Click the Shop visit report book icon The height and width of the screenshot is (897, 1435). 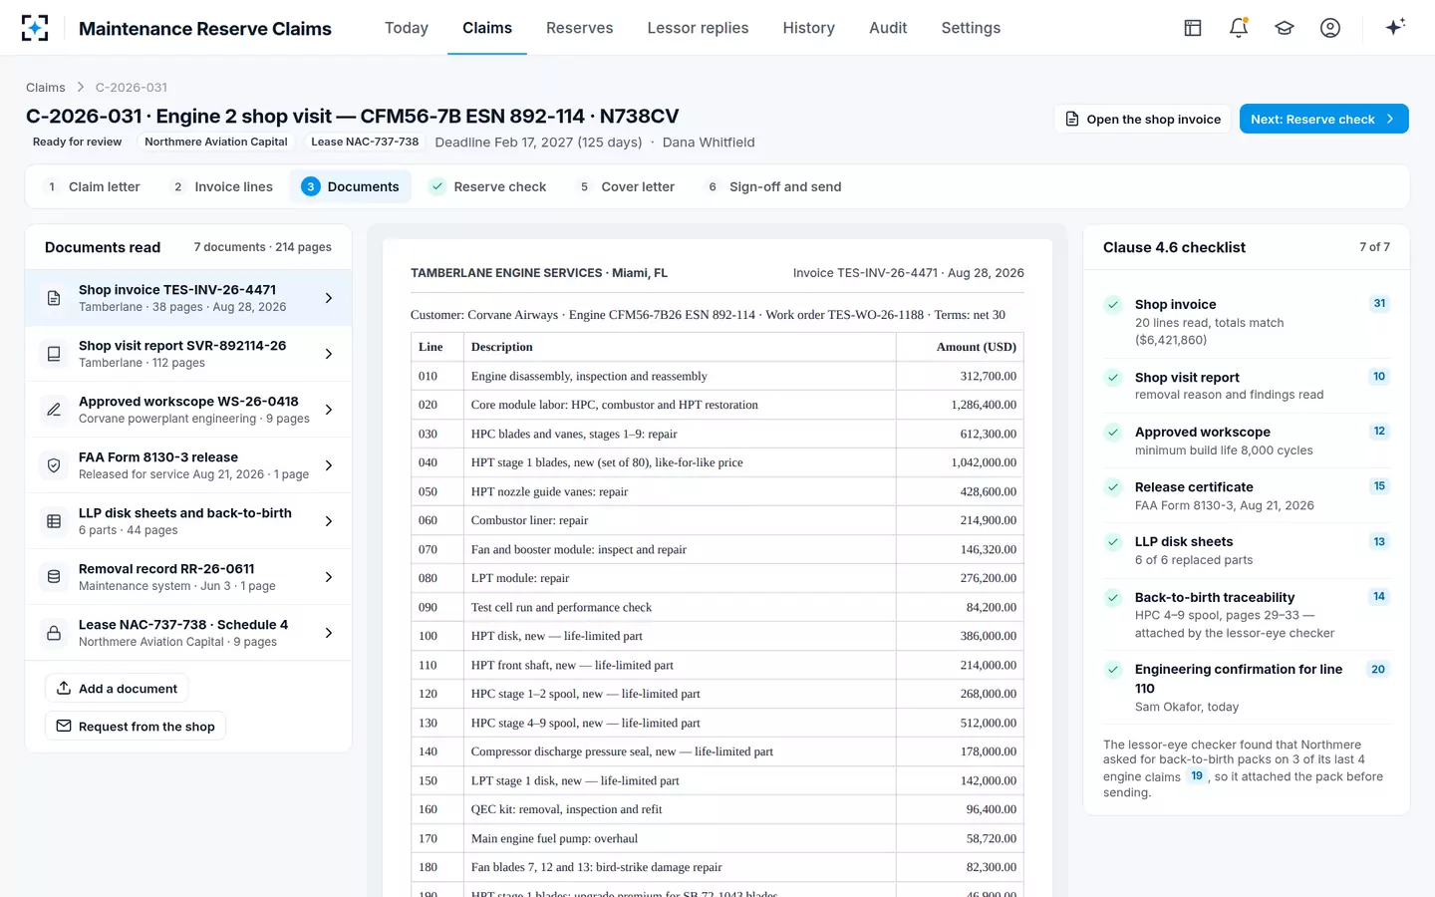(54, 354)
